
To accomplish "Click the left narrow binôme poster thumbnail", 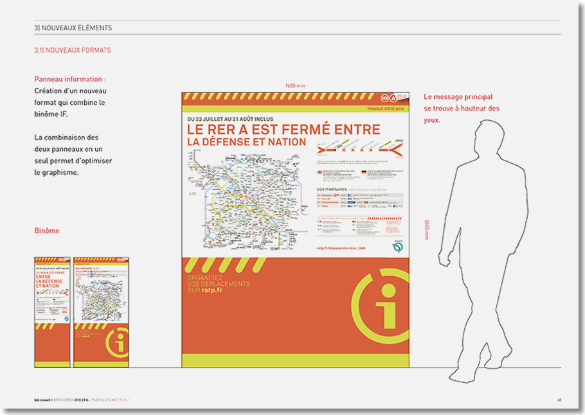I will tap(52, 312).
